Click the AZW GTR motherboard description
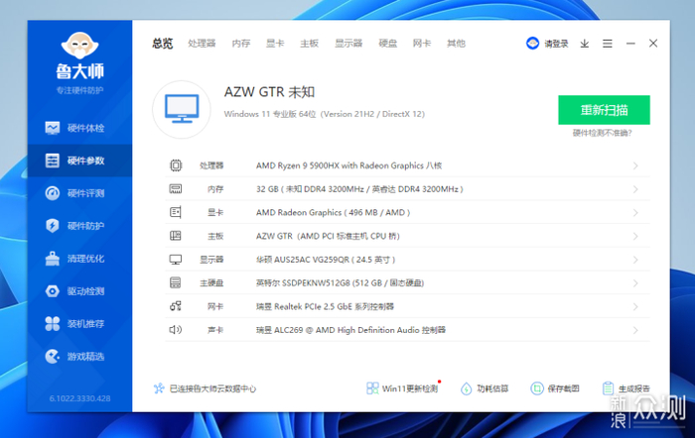Screen dimensions: 695x438 pyautogui.click(x=328, y=236)
